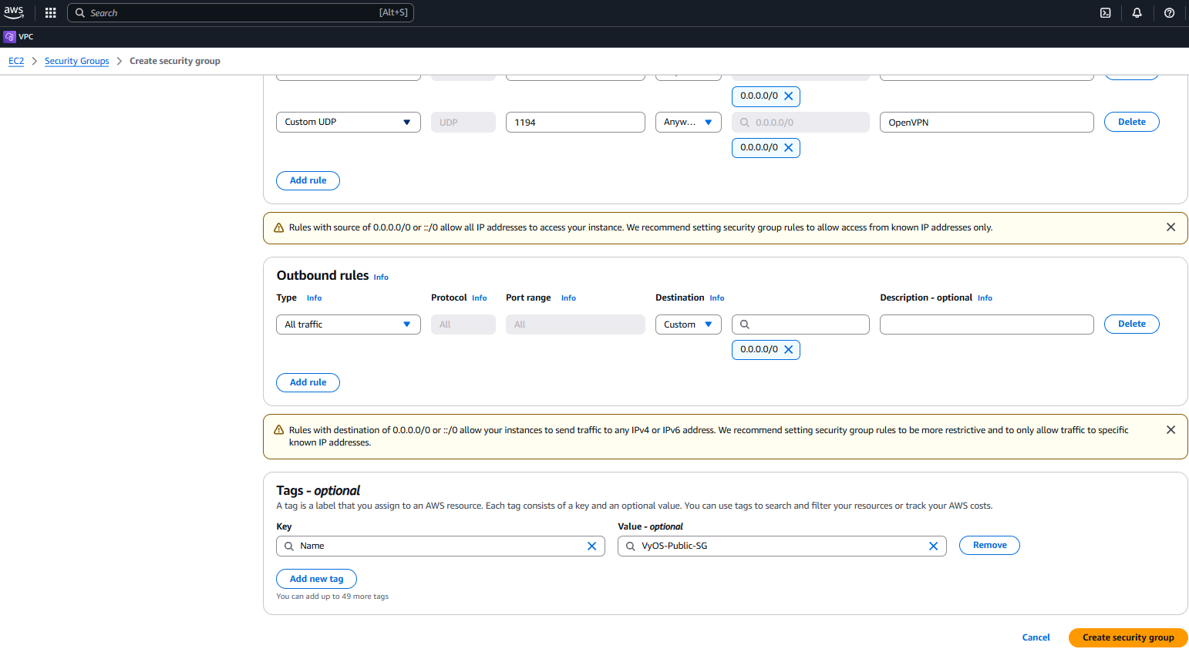Click the EC2 breadcrumb link

tap(16, 61)
